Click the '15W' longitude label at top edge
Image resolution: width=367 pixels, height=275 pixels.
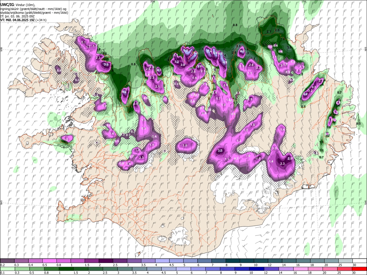coord(304,1)
